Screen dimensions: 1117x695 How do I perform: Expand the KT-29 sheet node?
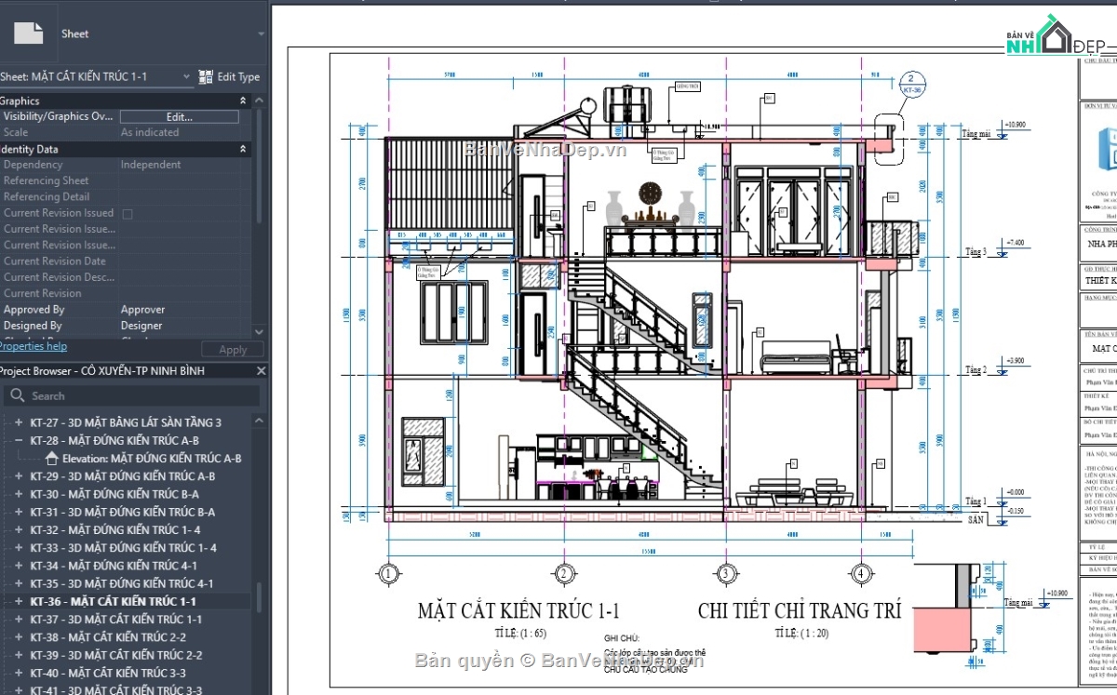18,476
